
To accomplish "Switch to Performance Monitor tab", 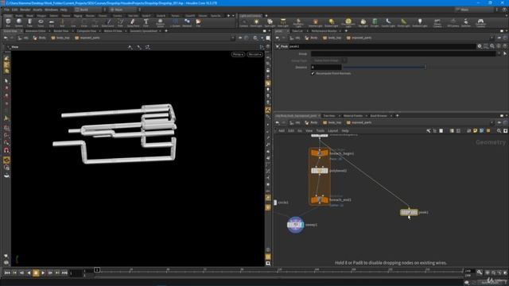I will [324, 31].
